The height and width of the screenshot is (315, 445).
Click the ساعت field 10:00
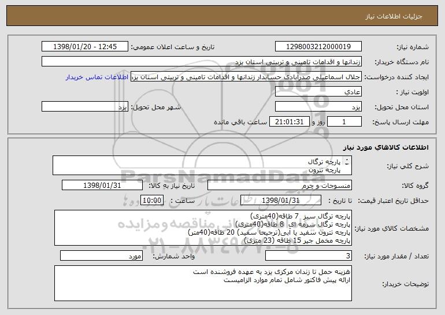pos(152,201)
